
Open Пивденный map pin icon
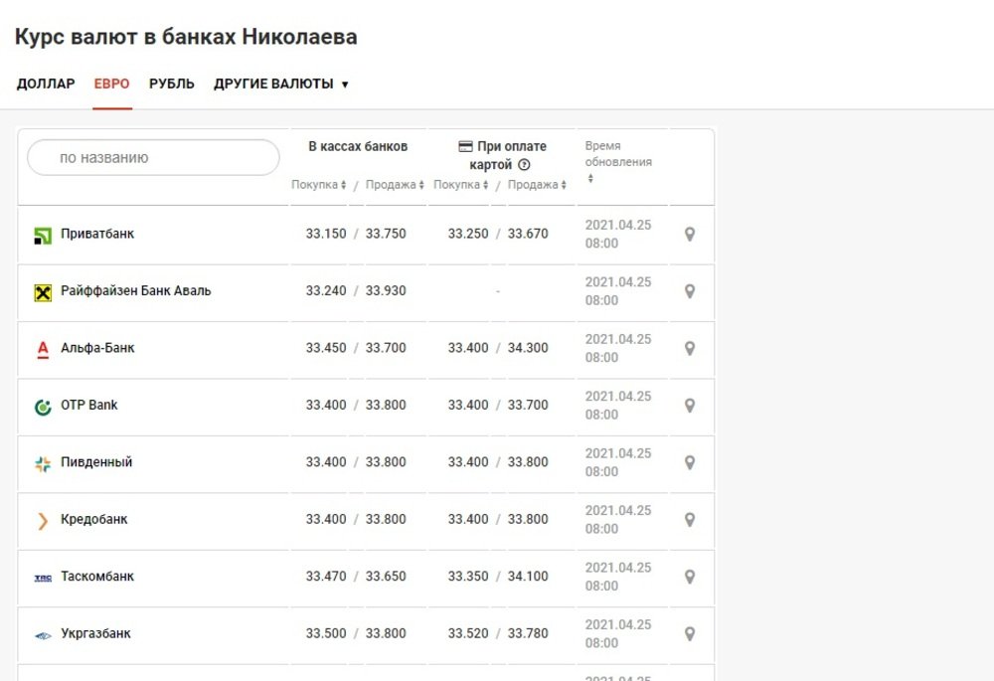point(690,462)
